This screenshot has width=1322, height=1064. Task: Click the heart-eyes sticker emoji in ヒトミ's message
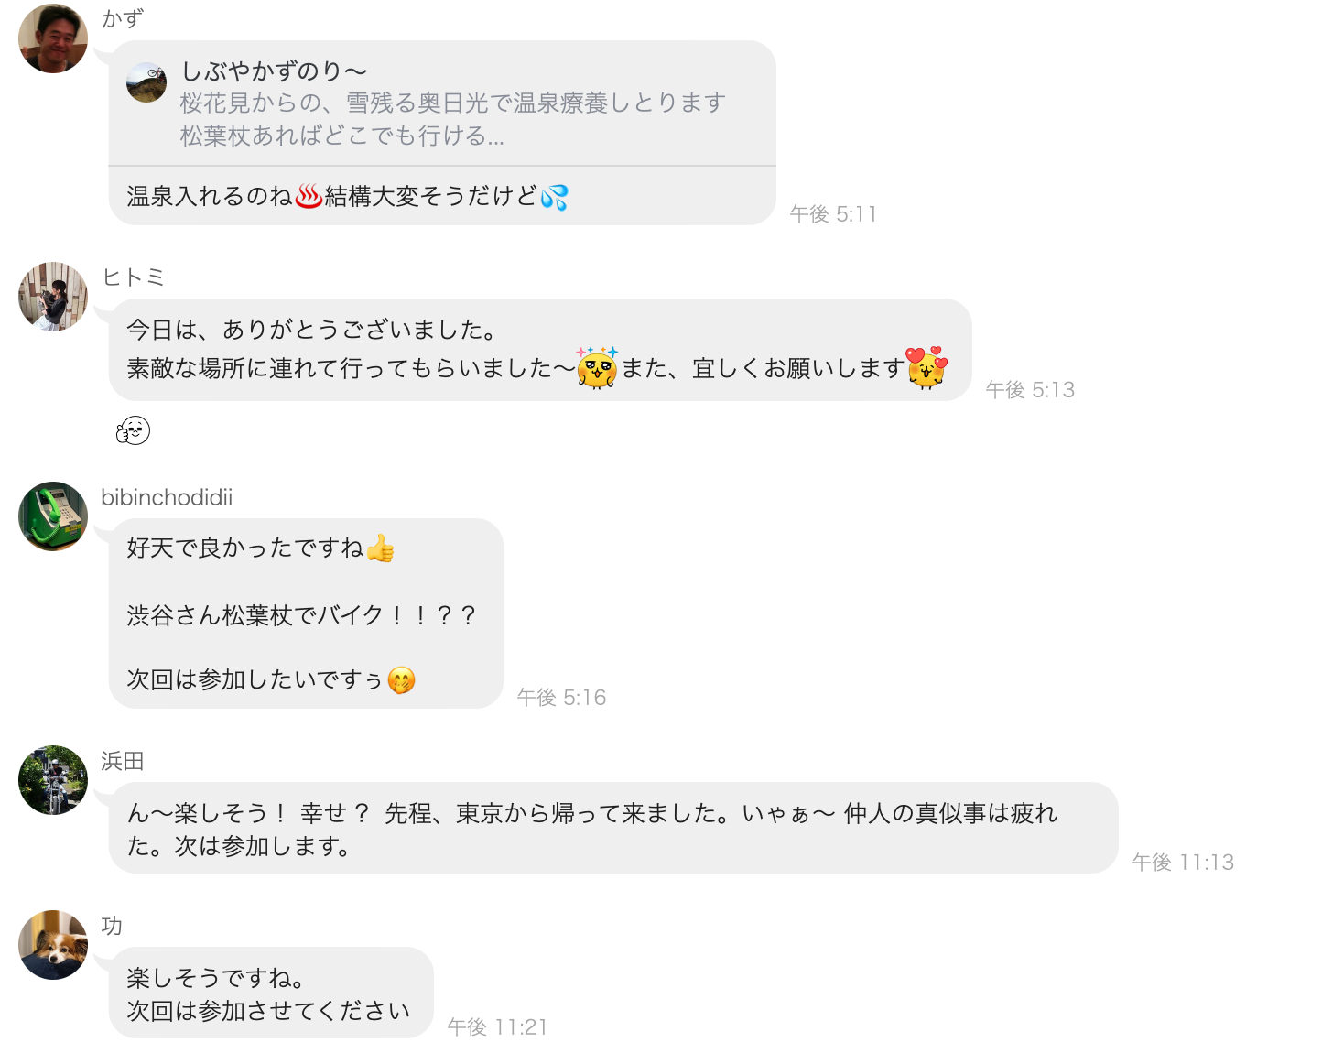click(x=926, y=367)
